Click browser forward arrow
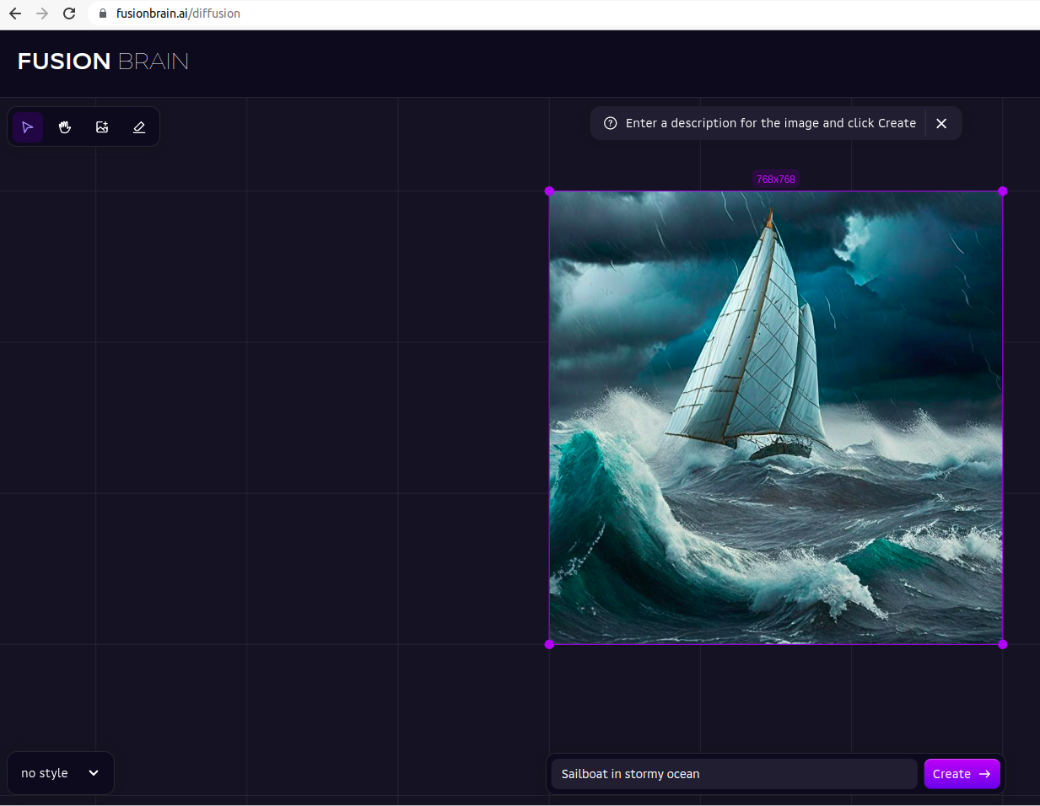Image resolution: width=1040 pixels, height=806 pixels. pos(42,13)
